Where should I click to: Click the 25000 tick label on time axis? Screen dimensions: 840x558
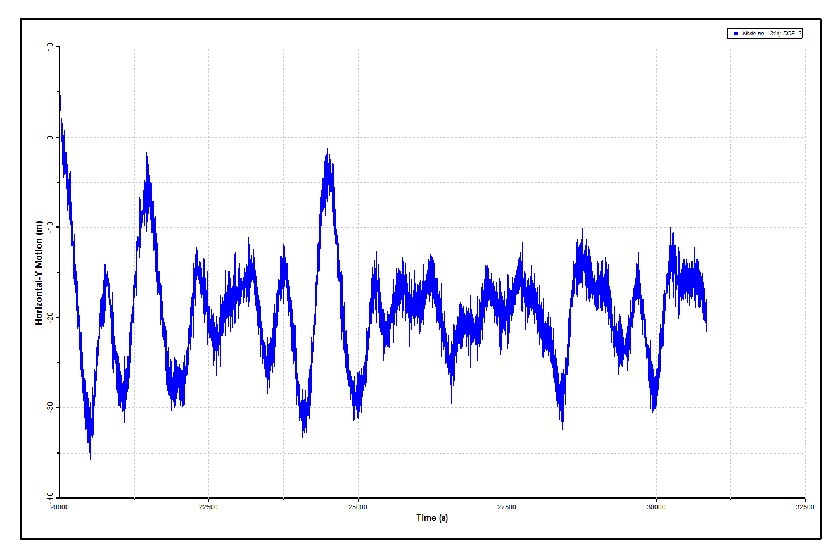click(357, 507)
